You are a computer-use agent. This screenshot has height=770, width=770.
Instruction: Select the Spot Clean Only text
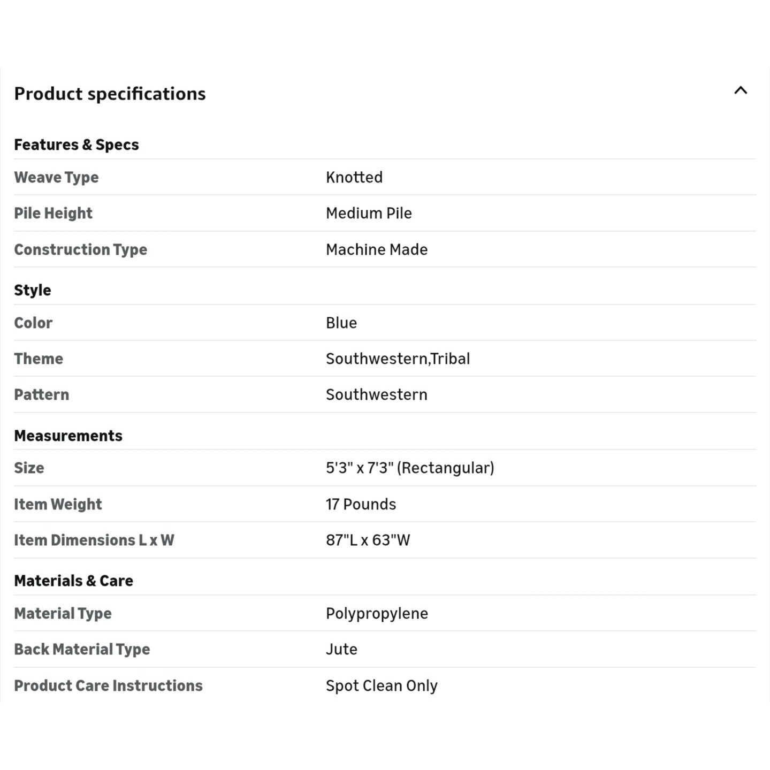point(382,685)
